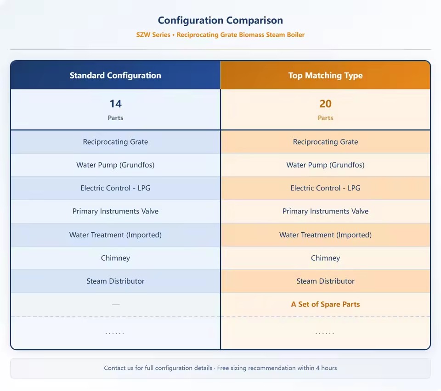Click Water Pump (Grundfos) in Standard column
Image resolution: width=441 pixels, height=391 pixels.
(x=115, y=165)
